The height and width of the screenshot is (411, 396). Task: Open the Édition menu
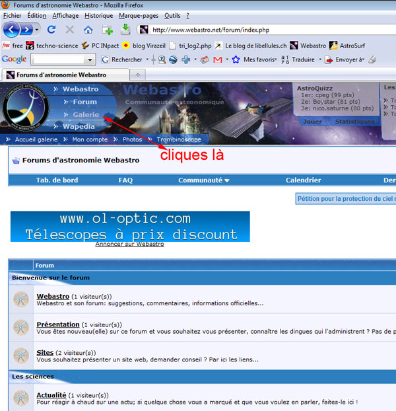pos(37,16)
